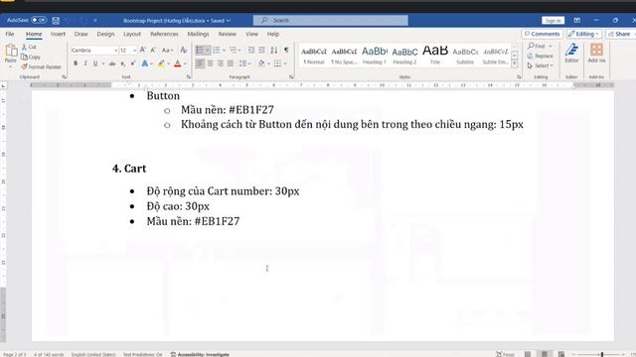The width and height of the screenshot is (636, 357).
Task: Open the Layout tab
Action: coord(132,34)
